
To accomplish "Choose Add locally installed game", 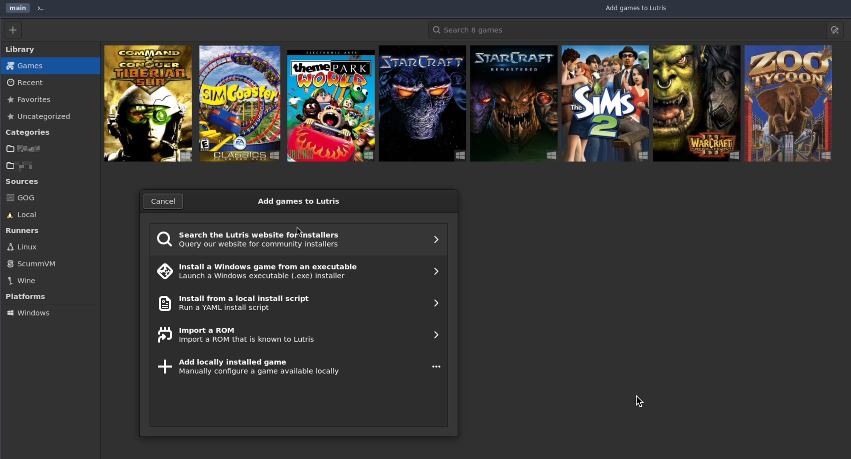I will coord(299,366).
